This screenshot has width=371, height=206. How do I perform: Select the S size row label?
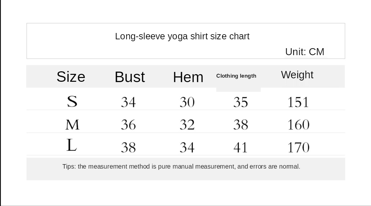click(x=72, y=101)
